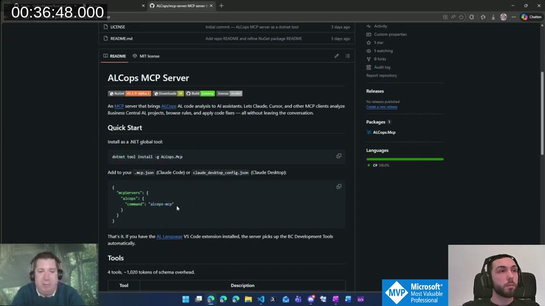Open the mail app from taskbar

(286, 299)
